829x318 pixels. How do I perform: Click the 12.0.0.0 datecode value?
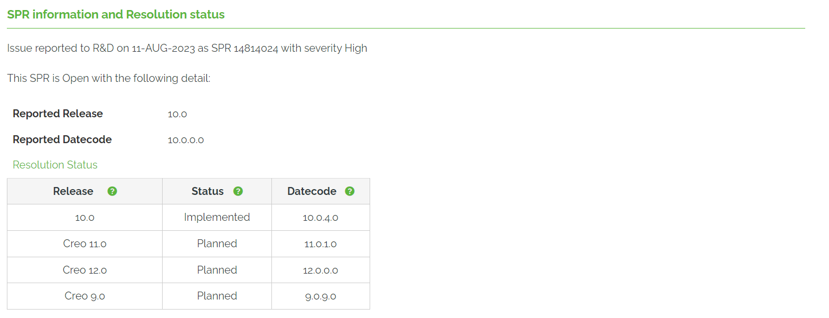tap(321, 270)
